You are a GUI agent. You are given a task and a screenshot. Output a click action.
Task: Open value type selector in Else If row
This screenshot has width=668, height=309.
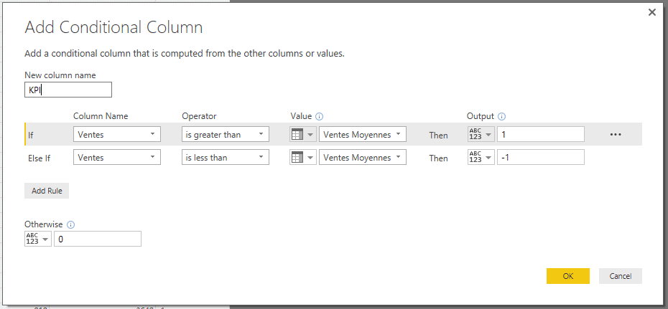(302, 157)
